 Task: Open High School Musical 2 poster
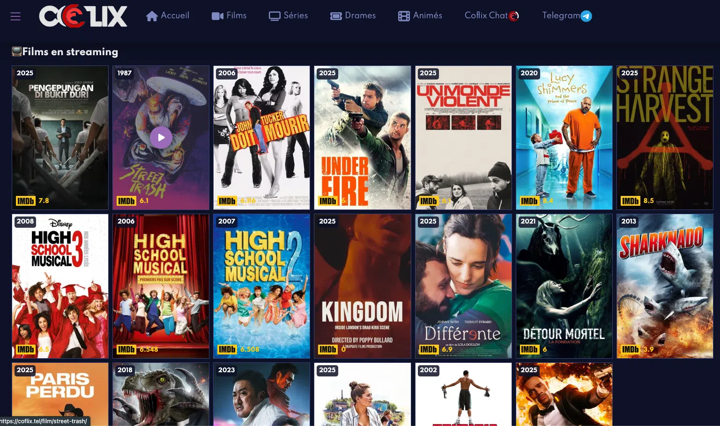click(x=261, y=286)
